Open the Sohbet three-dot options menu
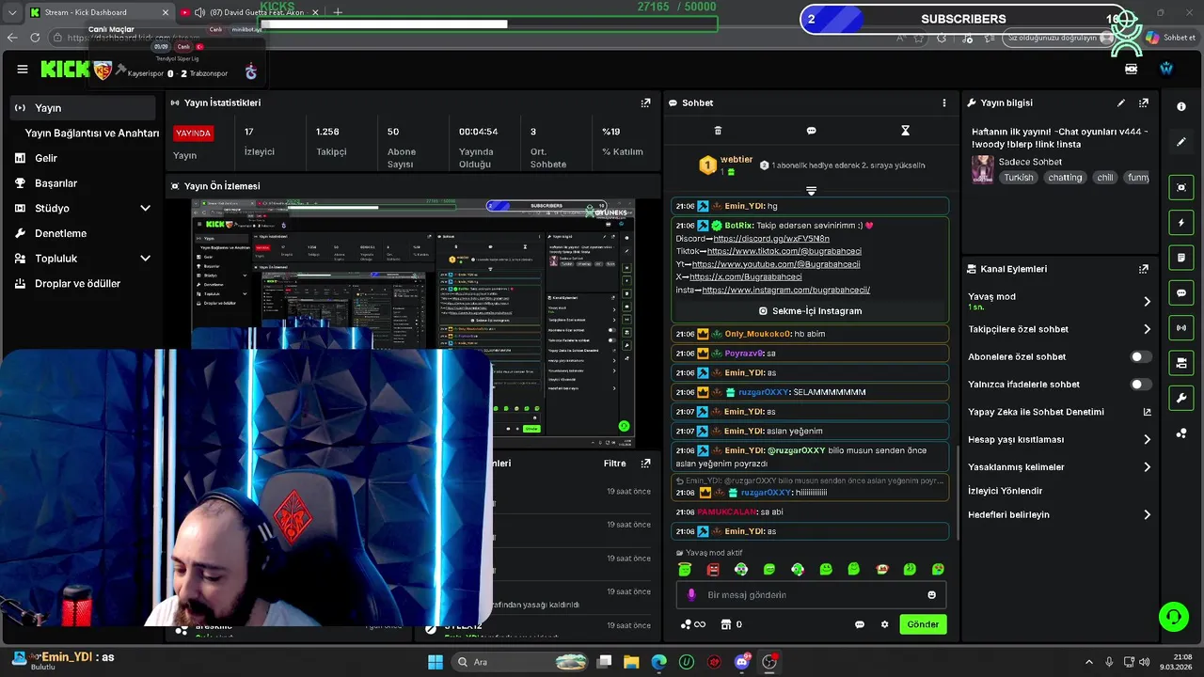The height and width of the screenshot is (677, 1204). 944,102
